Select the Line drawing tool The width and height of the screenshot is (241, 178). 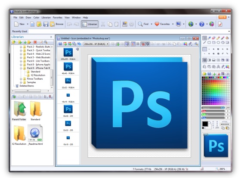point(204,43)
